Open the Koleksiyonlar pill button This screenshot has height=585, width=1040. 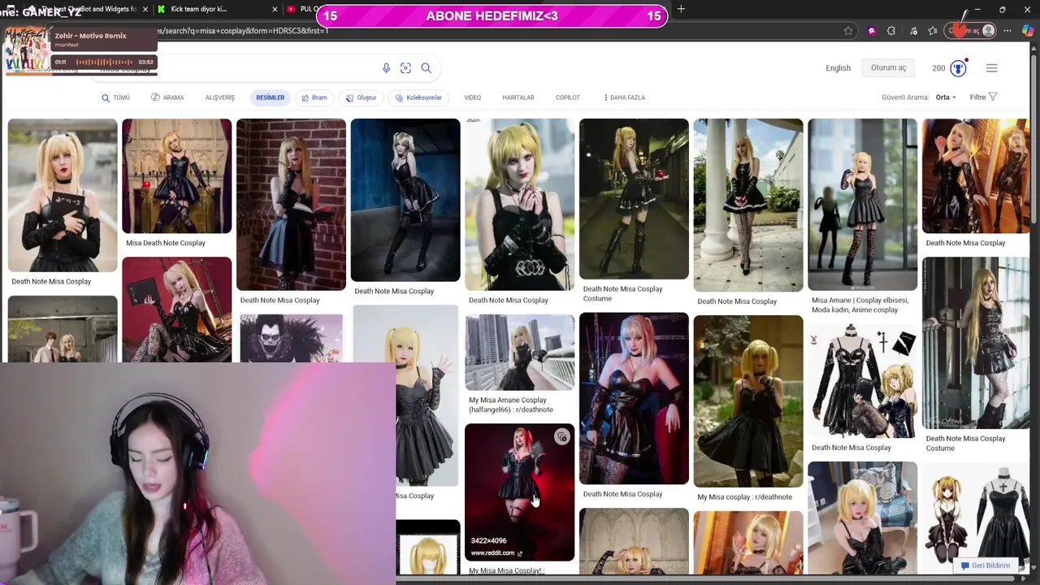click(x=418, y=97)
